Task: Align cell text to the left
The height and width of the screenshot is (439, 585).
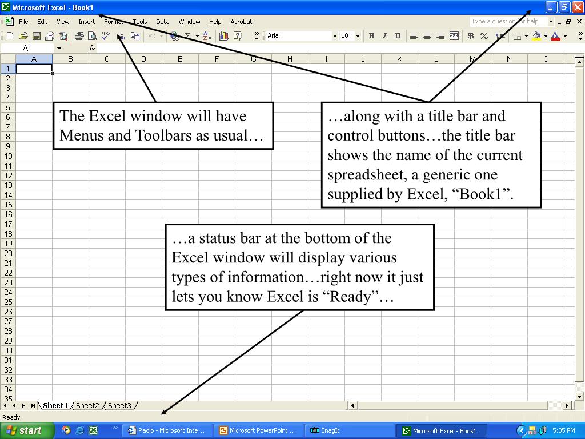Action: click(414, 36)
